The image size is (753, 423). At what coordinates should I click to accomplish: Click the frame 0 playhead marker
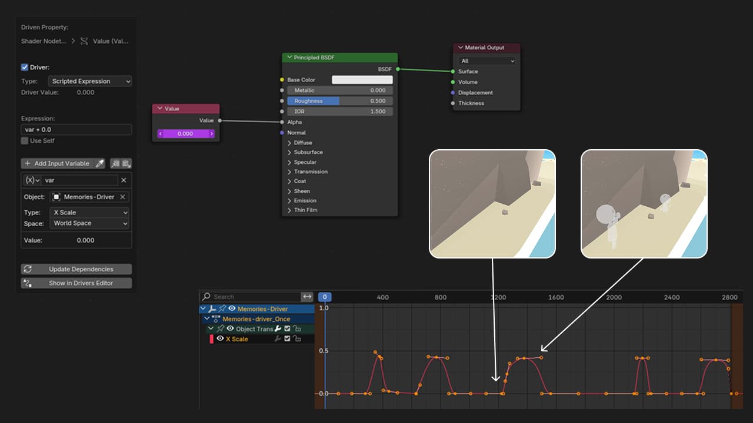[x=325, y=297]
